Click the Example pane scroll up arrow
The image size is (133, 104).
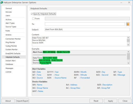click(x=128, y=52)
